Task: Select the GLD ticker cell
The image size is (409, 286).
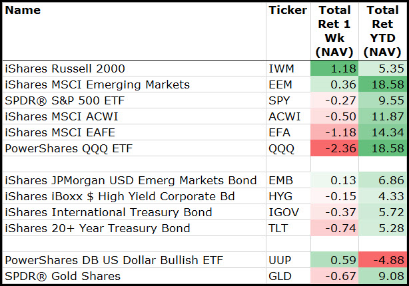Action: [x=280, y=276]
